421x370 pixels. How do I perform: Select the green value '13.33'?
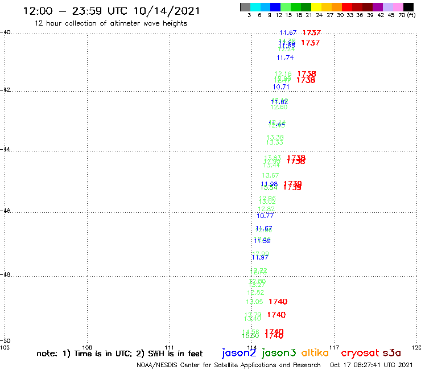tap(275, 142)
